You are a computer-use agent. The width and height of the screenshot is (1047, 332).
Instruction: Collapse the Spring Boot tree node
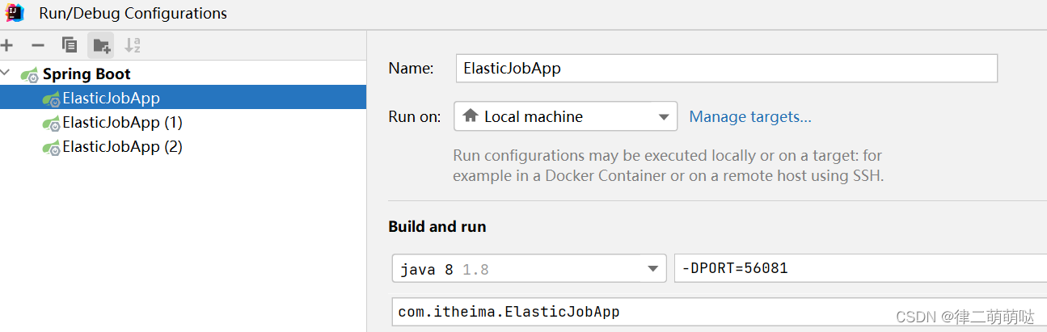tap(6, 74)
